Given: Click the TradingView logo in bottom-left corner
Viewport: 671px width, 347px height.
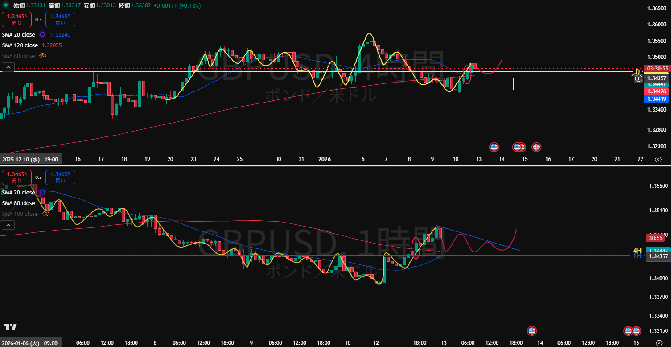Looking at the screenshot, I should (x=10, y=327).
